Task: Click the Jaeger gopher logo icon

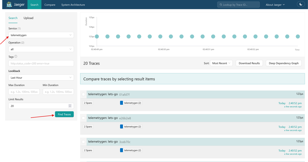Action: (x=9, y=5)
